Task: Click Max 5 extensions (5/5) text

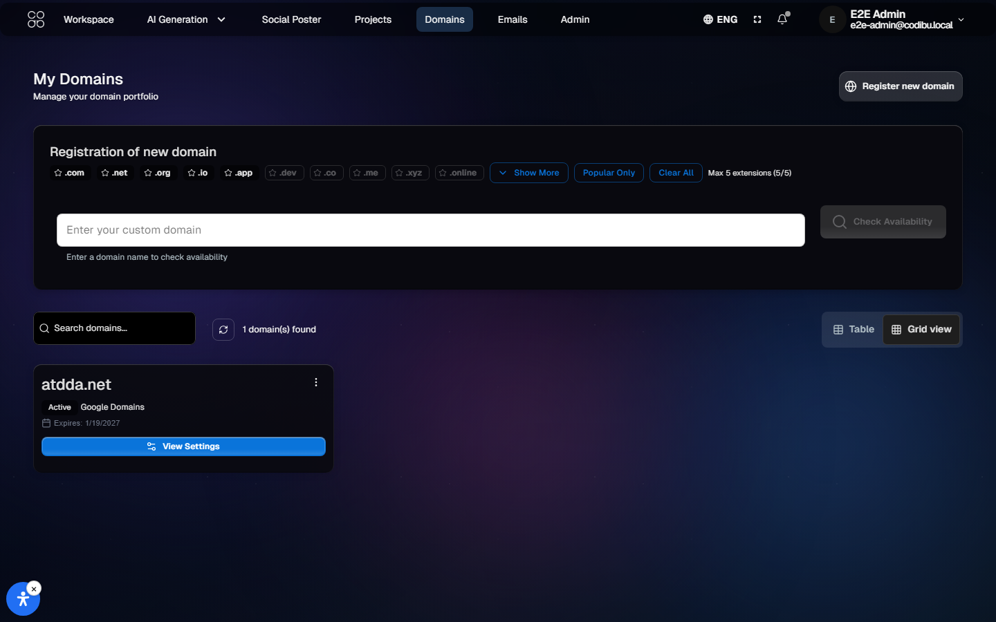Action: pyautogui.click(x=750, y=173)
